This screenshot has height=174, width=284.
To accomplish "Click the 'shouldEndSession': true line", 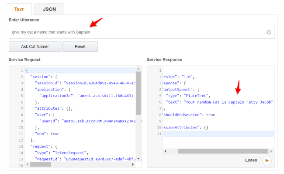I will (x=189, y=115).
